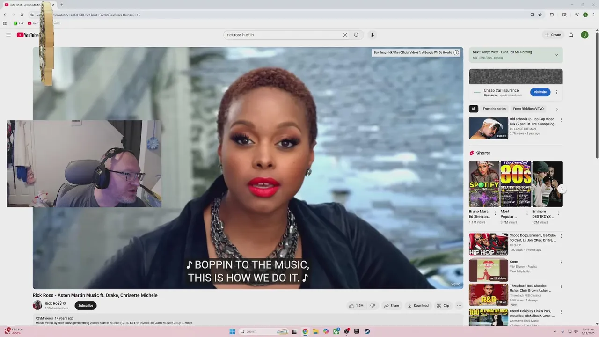Start voice search with the microphone
The image size is (599, 337).
pyautogui.click(x=372, y=35)
